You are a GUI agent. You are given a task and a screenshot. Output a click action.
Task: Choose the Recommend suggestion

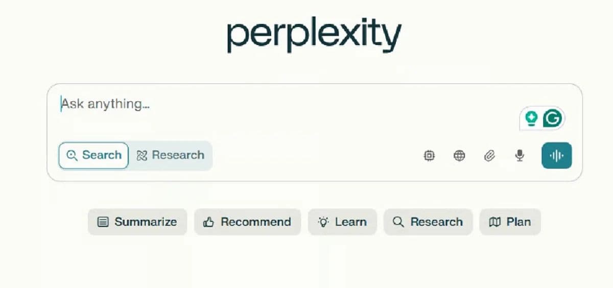(x=247, y=222)
